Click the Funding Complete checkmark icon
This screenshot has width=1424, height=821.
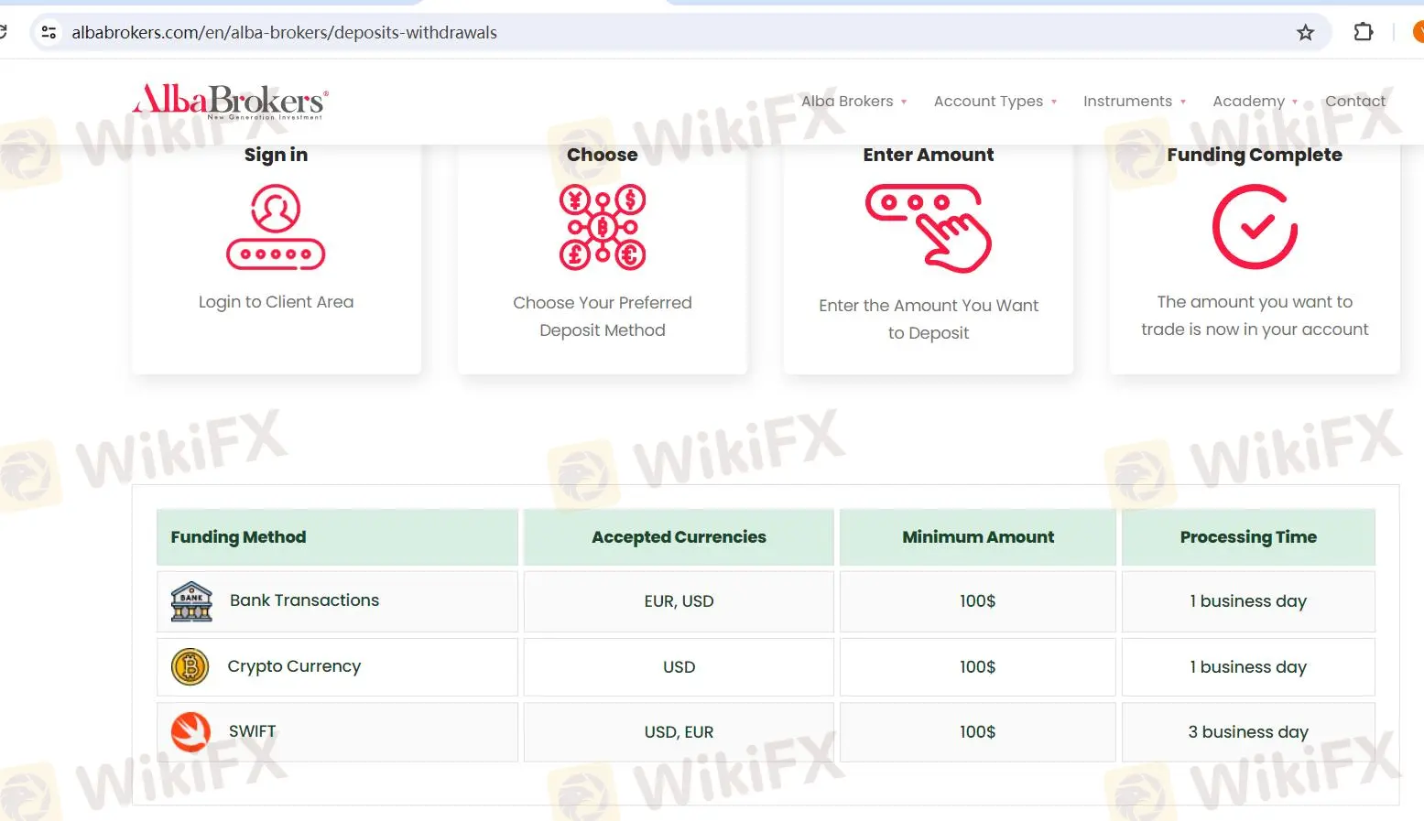pyautogui.click(x=1255, y=227)
